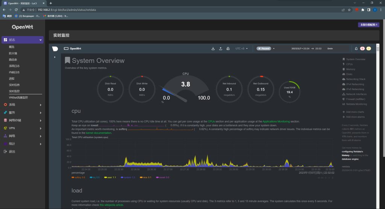Click the Netdata logo icon
Screen dimensions: 385x209
pos(55,48)
